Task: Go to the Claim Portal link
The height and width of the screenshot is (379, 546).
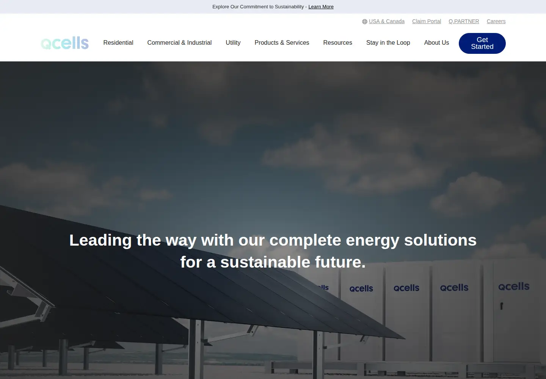Action: coord(427,21)
